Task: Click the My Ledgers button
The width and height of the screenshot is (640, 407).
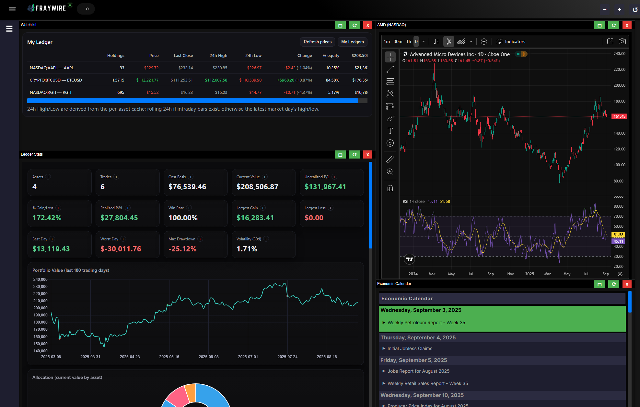Action: pos(352,42)
